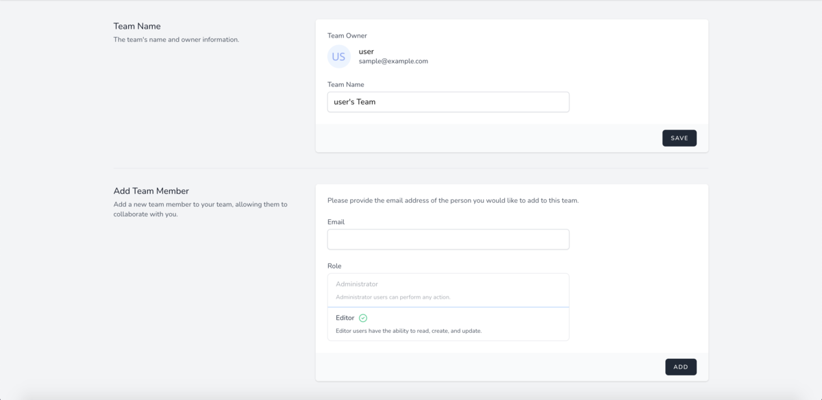Click the Administrator role description text
Viewport: 822px width, 400px height.
tap(393, 297)
